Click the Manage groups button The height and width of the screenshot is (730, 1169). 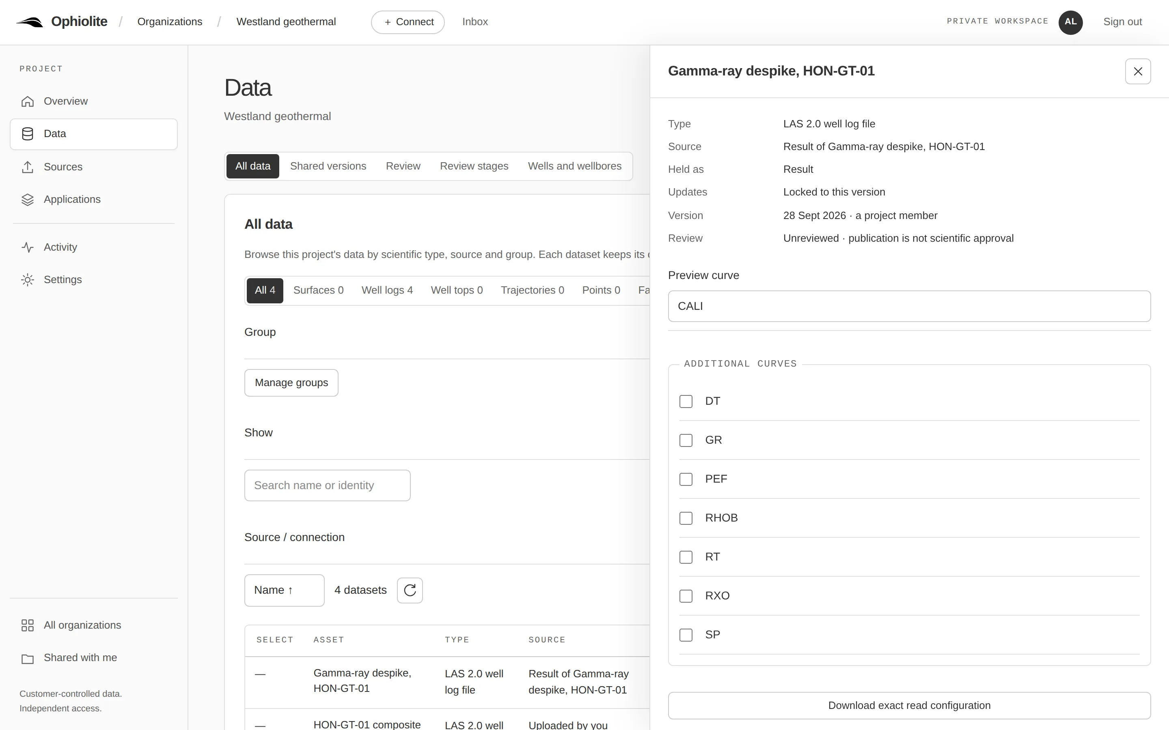291,383
